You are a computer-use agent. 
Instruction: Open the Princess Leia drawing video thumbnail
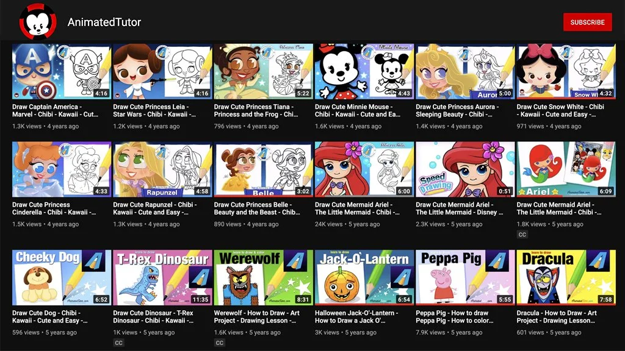[162, 71]
